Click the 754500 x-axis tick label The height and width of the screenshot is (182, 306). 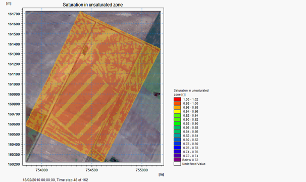point(92,170)
